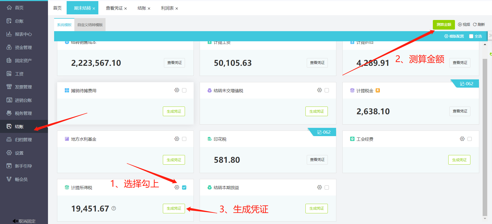This screenshot has height=224, width=492.
Task: Click the 刷新 refresh icon
Action: tap(475, 25)
